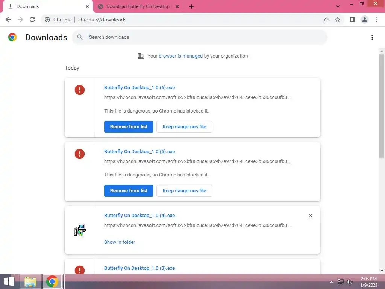The width and height of the screenshot is (385, 289).
Task: Share this page via the share icon
Action: (326, 20)
